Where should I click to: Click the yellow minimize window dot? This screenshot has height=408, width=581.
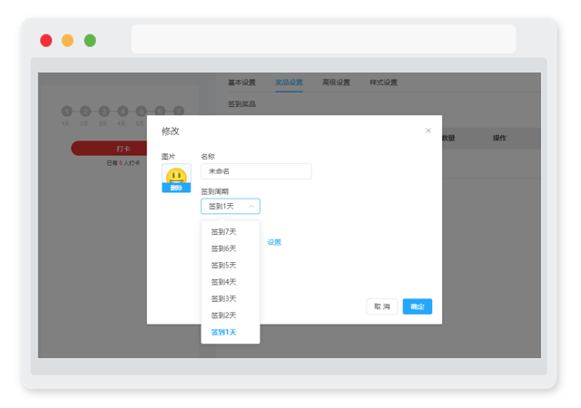click(67, 41)
